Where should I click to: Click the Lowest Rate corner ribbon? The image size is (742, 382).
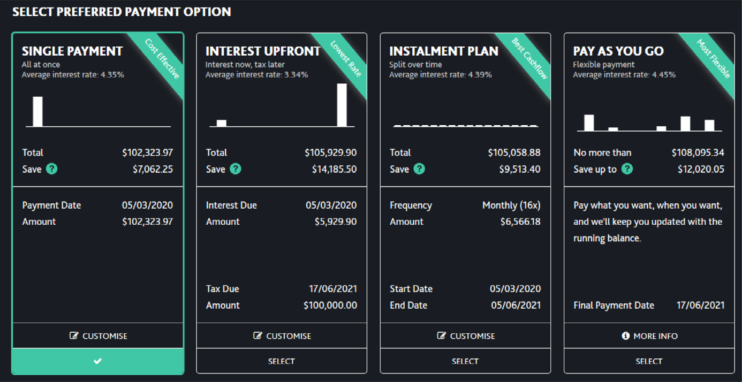[344, 59]
